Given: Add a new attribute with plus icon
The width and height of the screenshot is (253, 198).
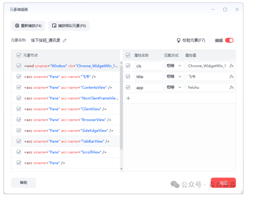Looking at the screenshot, I should (x=128, y=98).
